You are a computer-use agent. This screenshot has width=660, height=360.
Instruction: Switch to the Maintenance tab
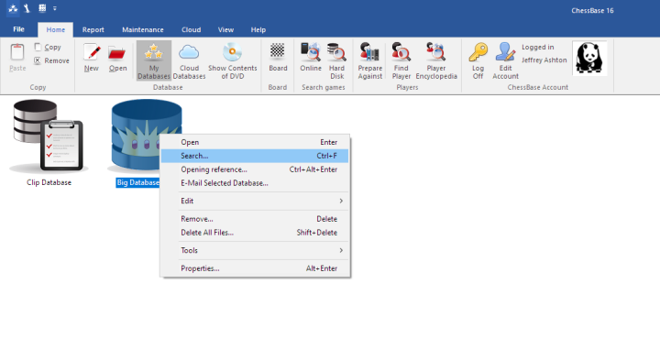click(x=143, y=30)
